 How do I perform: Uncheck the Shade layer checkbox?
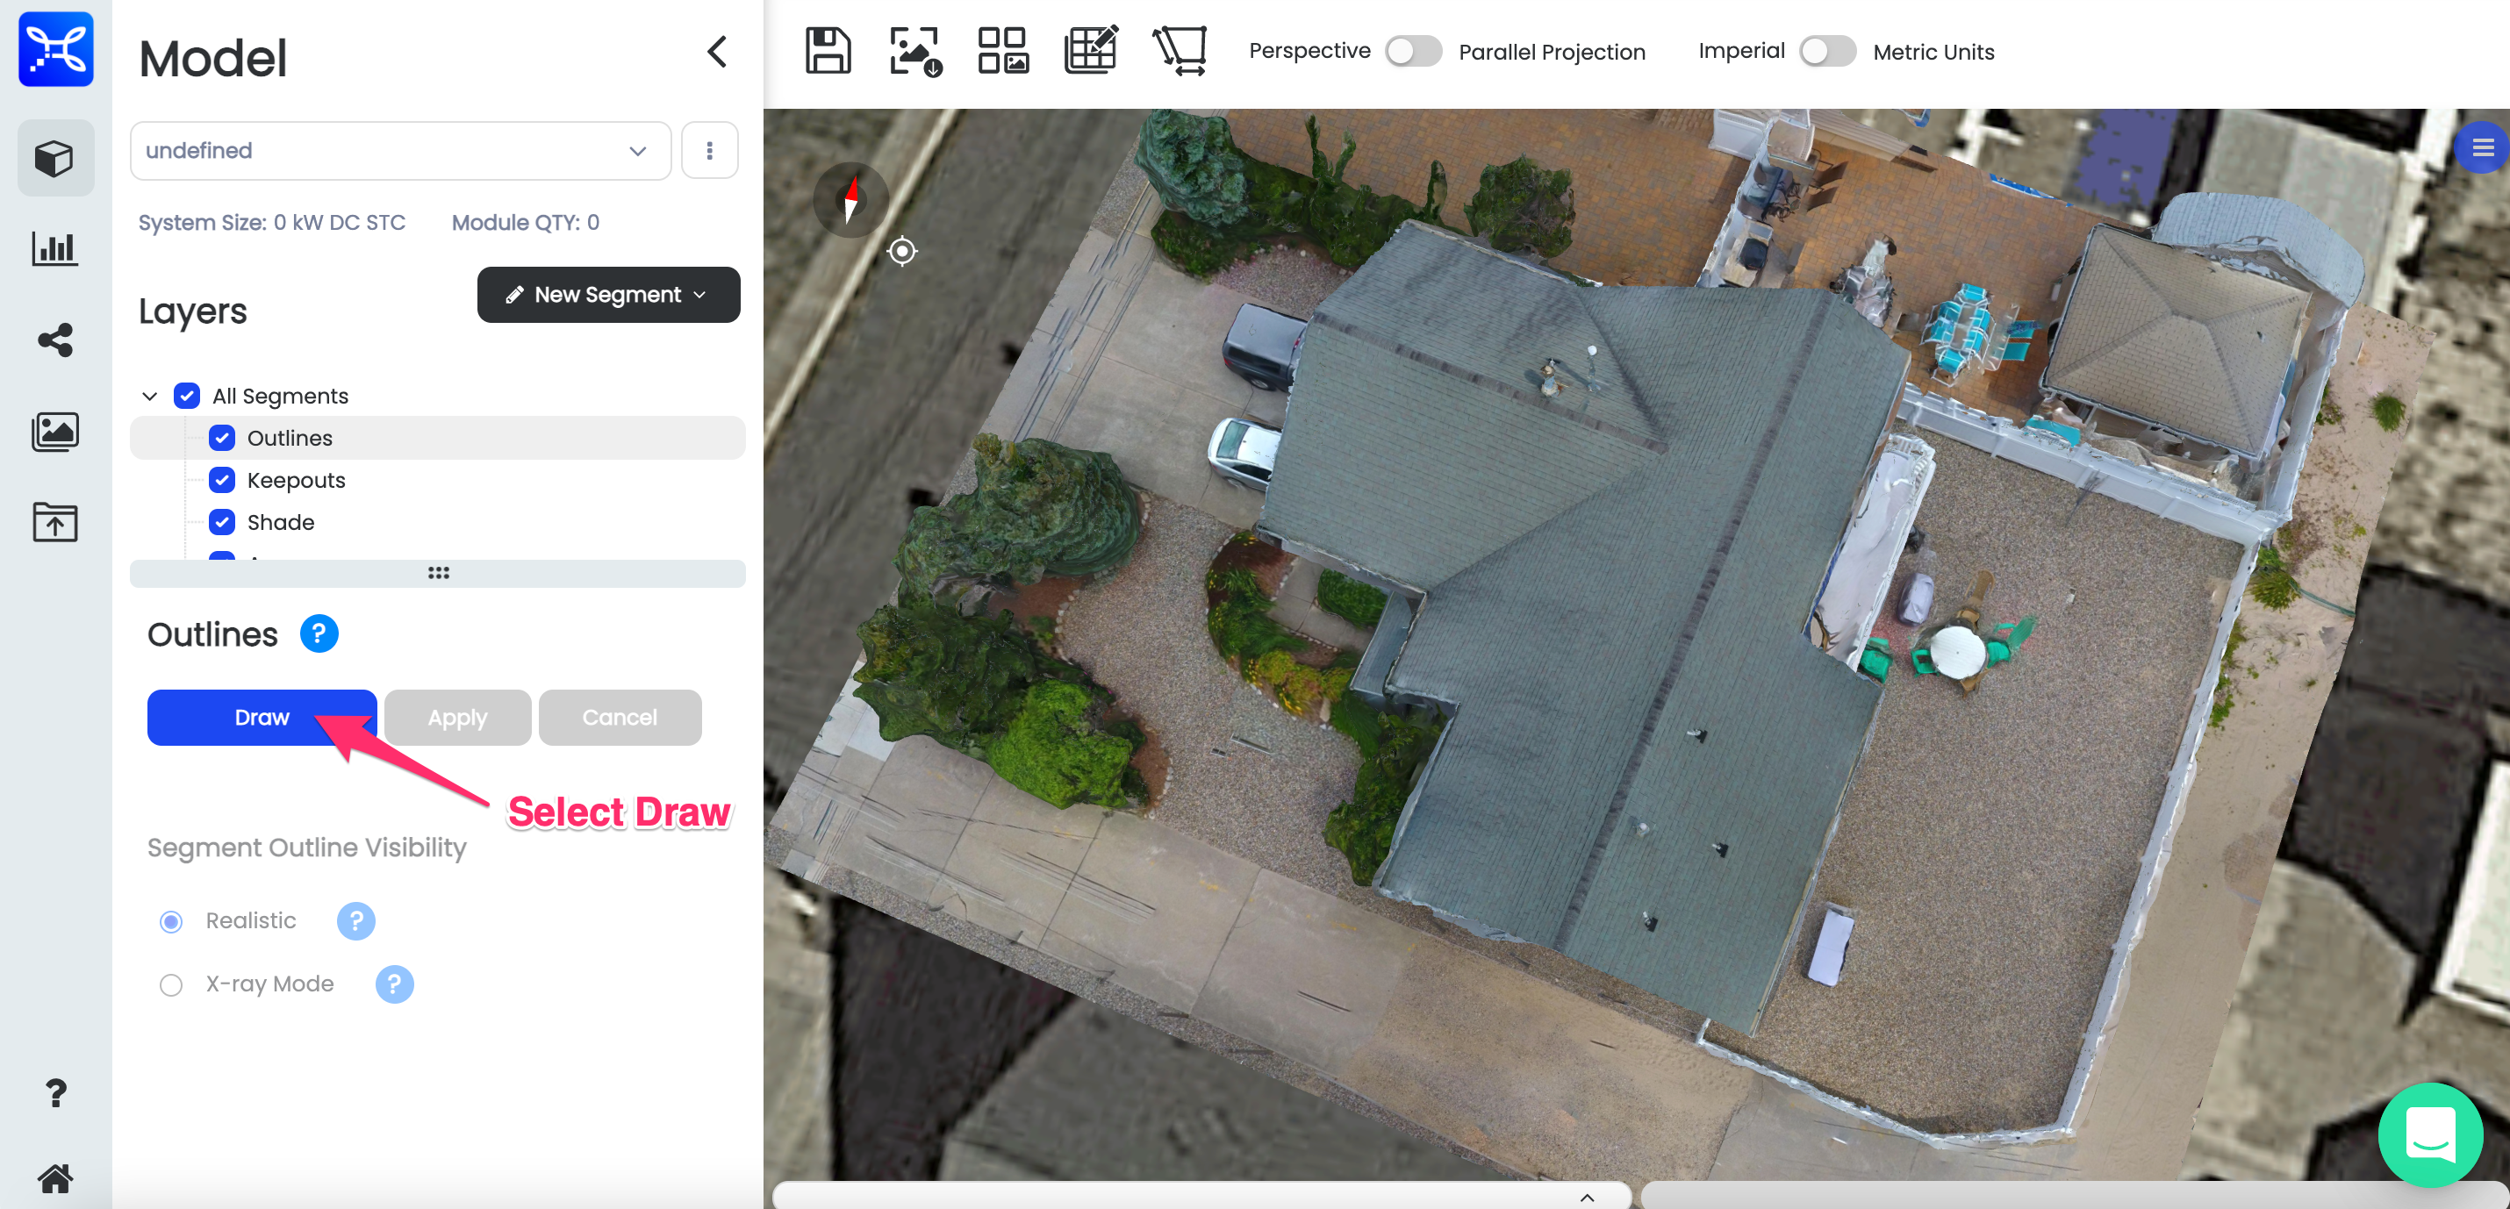[222, 522]
